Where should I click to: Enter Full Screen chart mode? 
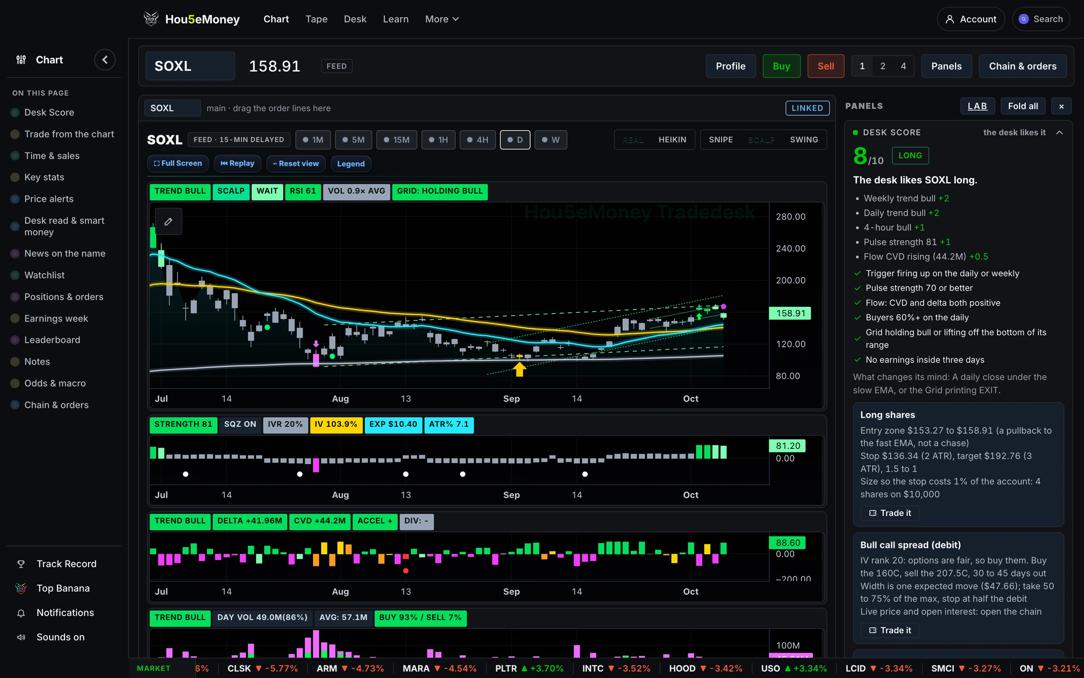click(x=178, y=164)
